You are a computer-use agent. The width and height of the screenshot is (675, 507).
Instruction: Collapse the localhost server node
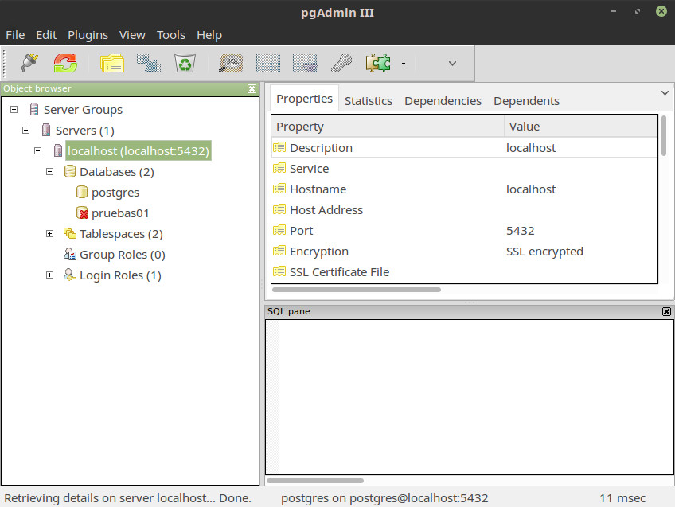tap(38, 150)
